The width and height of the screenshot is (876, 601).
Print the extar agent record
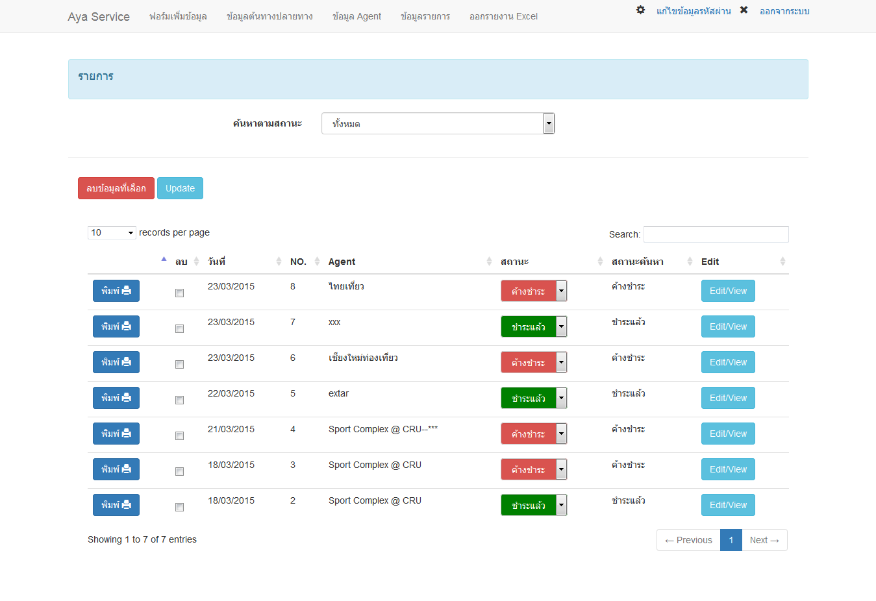[x=116, y=398]
